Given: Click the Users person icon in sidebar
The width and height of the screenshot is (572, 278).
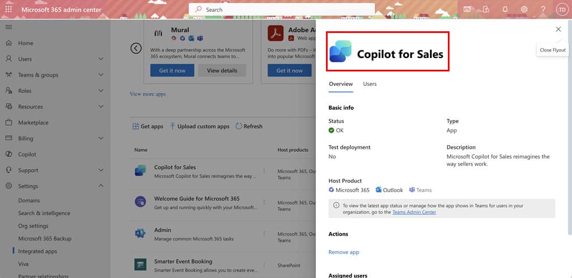Looking at the screenshot, I should click(9, 59).
